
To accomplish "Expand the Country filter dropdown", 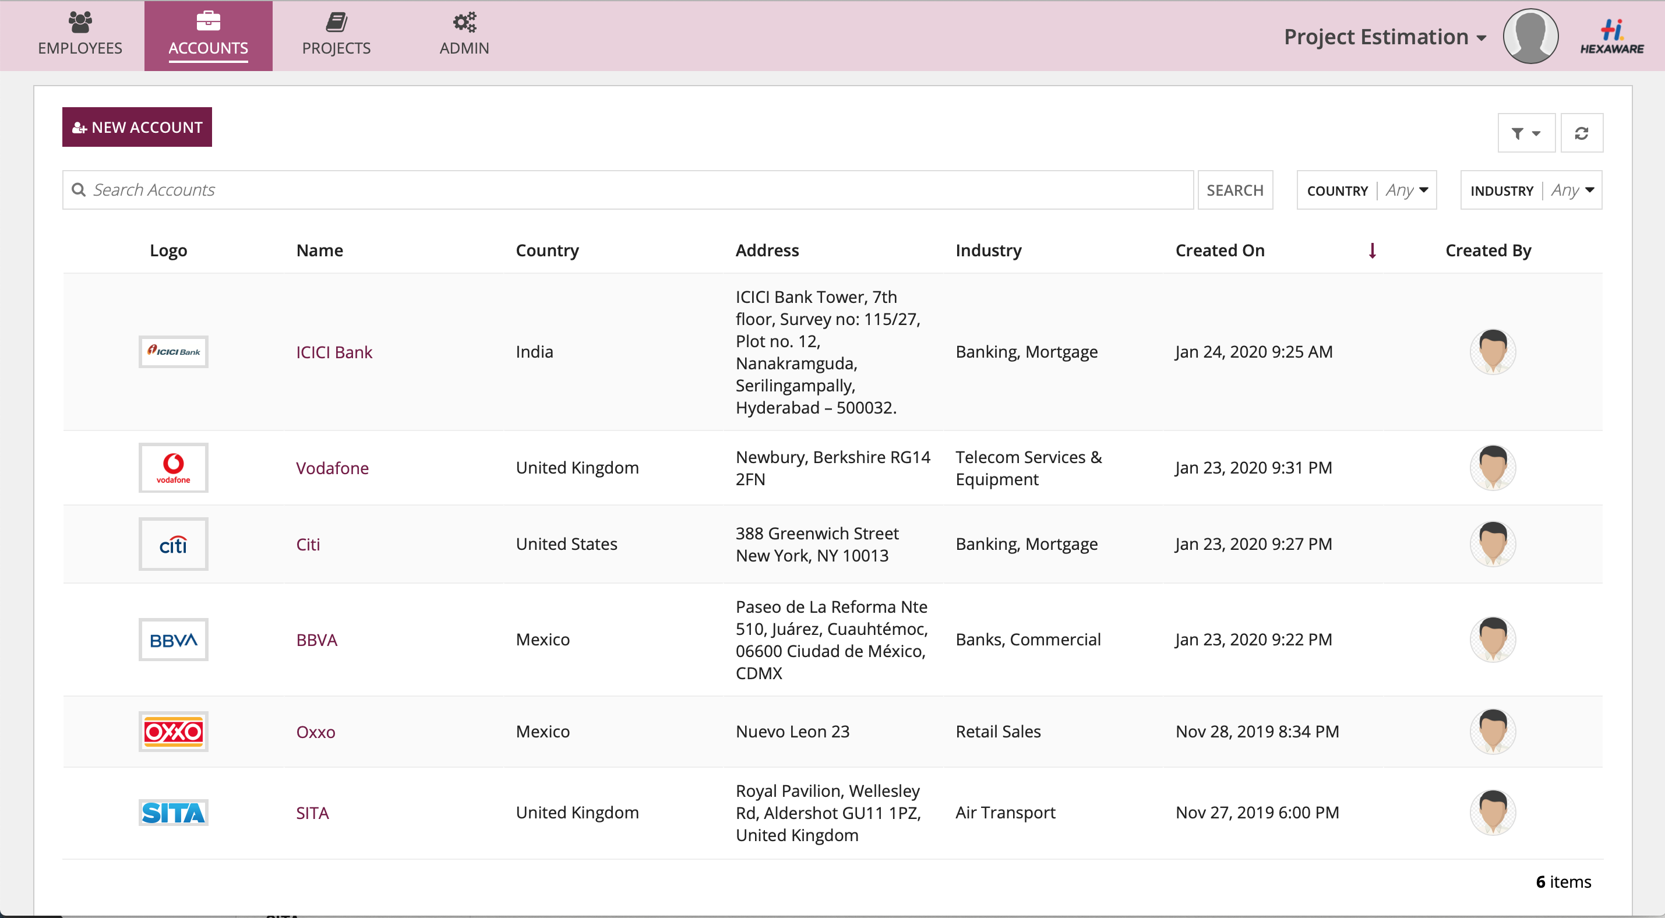I will (x=1366, y=190).
